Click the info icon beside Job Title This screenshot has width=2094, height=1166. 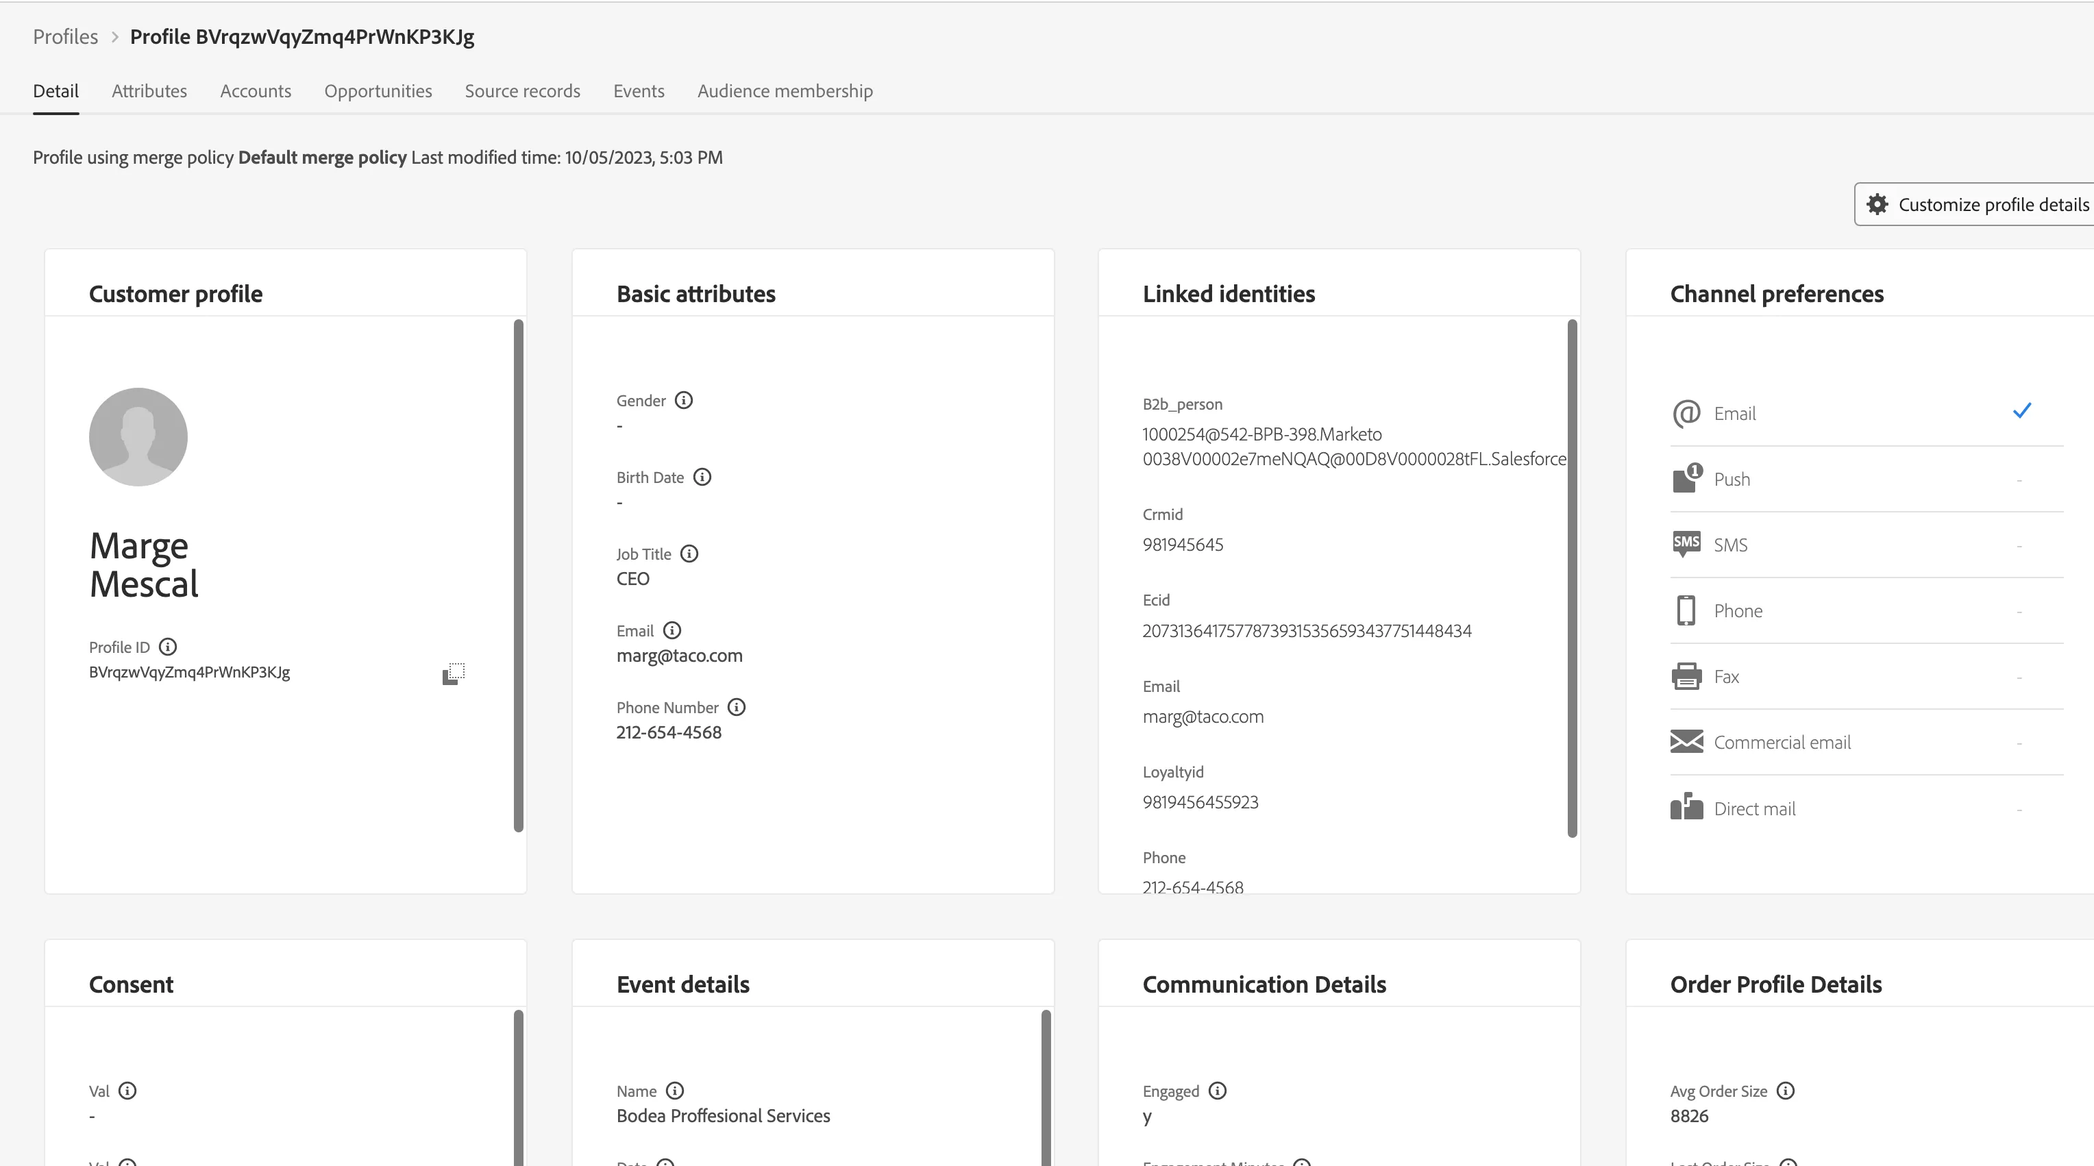[689, 554]
